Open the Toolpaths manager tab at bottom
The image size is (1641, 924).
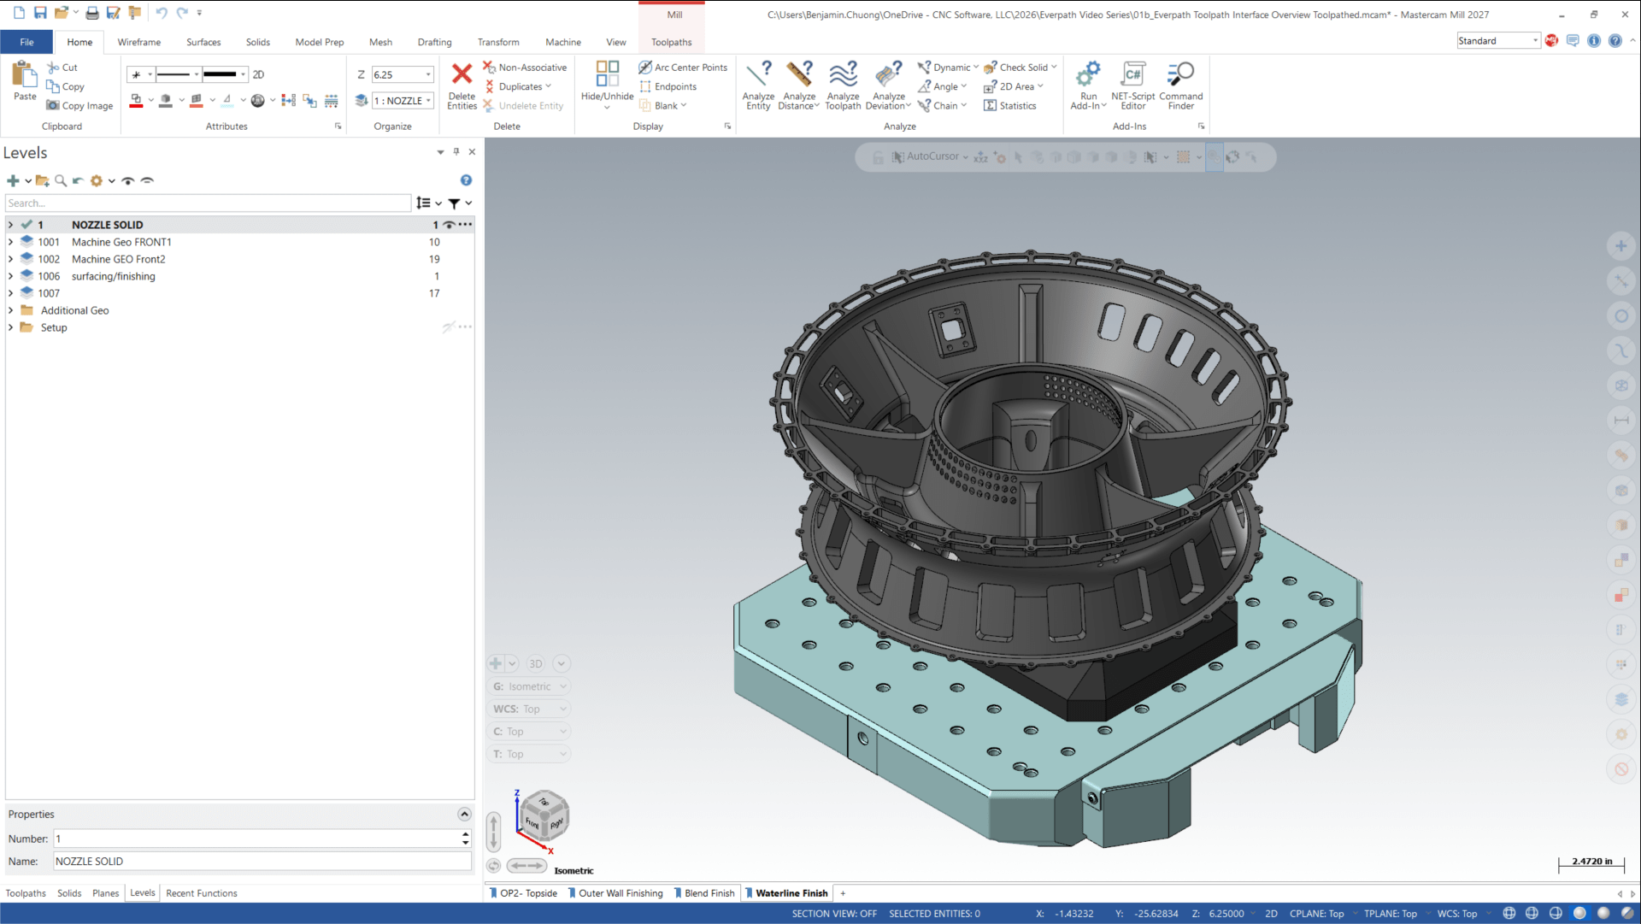click(x=26, y=893)
